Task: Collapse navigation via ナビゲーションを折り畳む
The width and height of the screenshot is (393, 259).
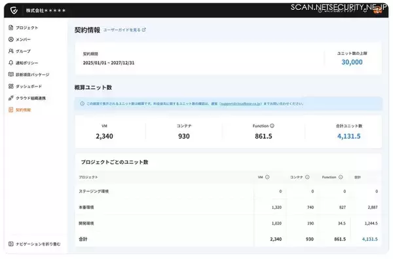Action: coord(34,244)
